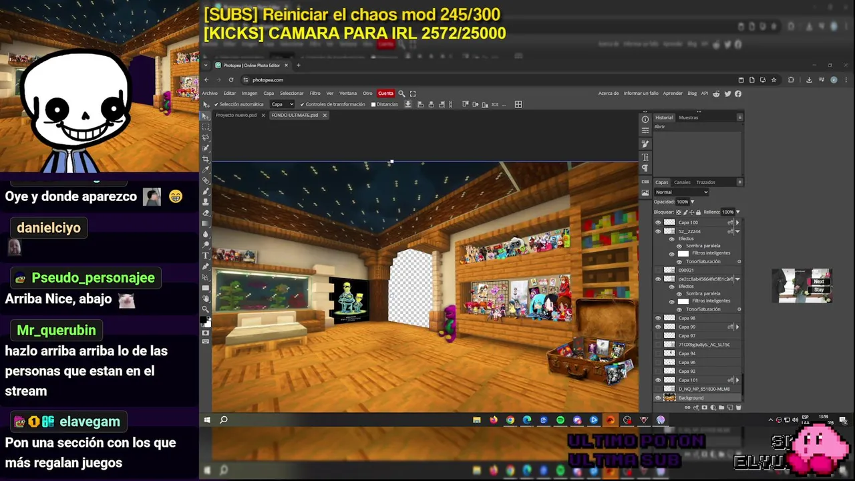Viewport: 855px width, 481px height.
Task: Hide the Capa 101 layer
Action: click(x=658, y=379)
